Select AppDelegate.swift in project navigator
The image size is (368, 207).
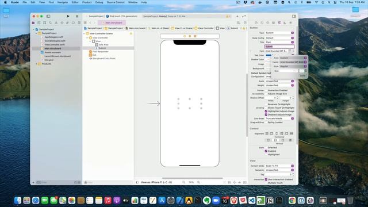point(53,37)
